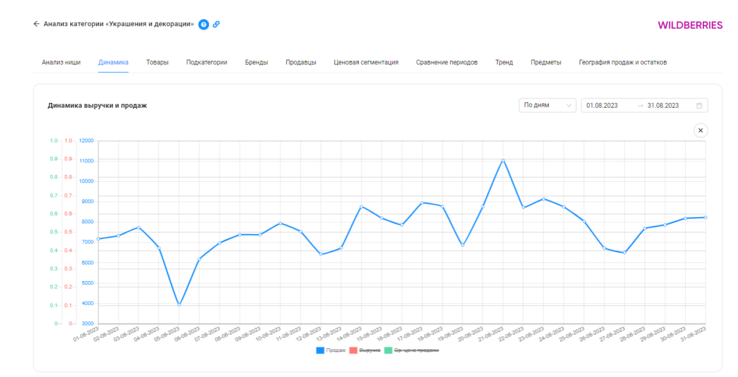Switch to the Сравнение периодов tab
This screenshot has width=738, height=377.
point(446,62)
